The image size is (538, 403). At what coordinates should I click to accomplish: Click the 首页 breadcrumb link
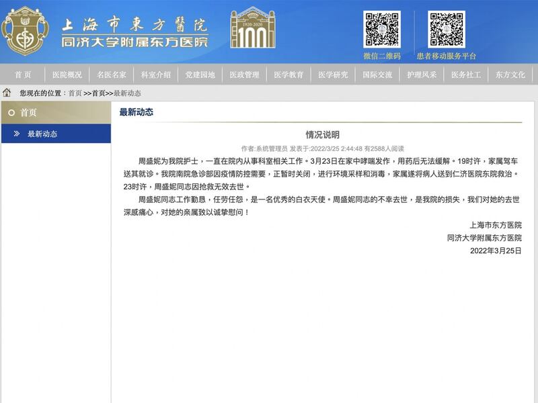75,93
